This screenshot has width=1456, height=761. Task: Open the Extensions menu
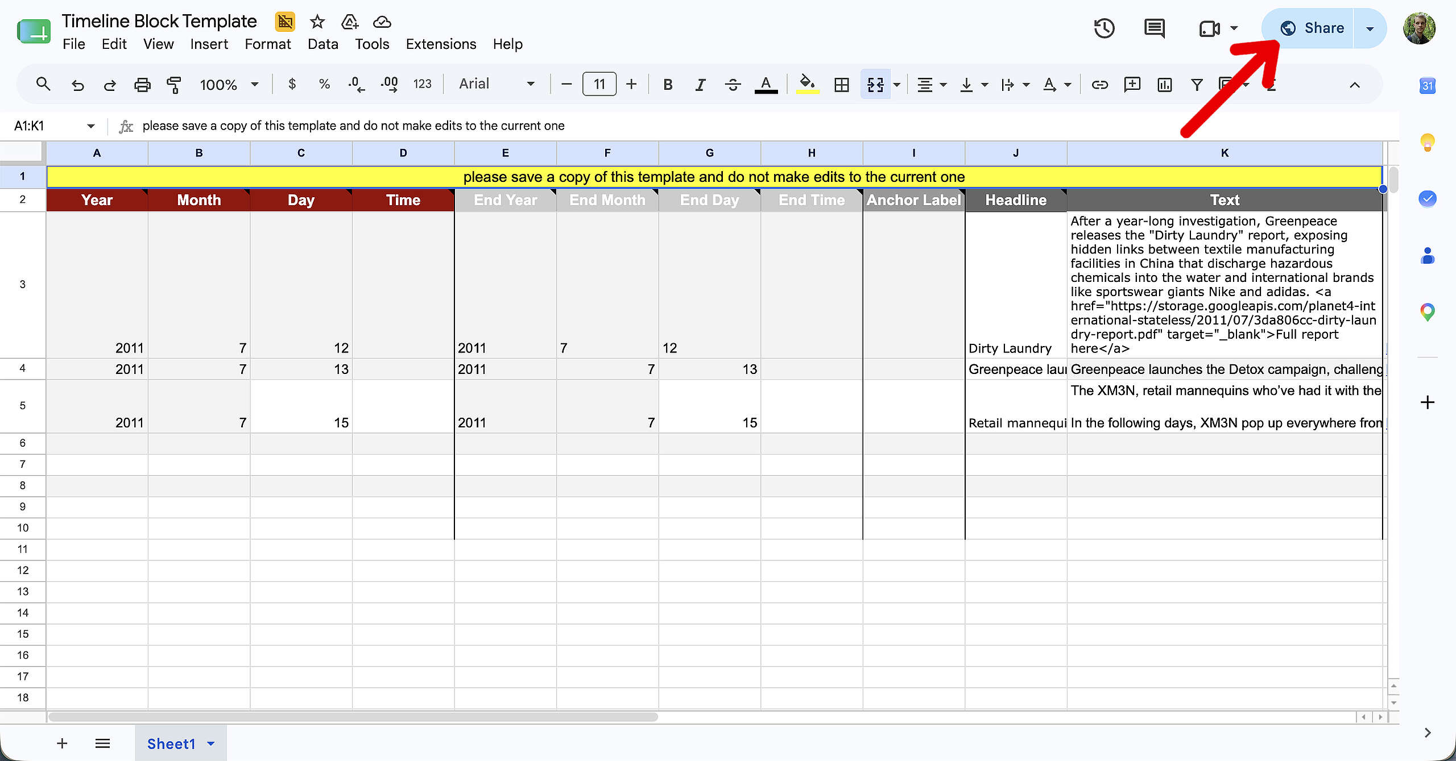pyautogui.click(x=441, y=44)
